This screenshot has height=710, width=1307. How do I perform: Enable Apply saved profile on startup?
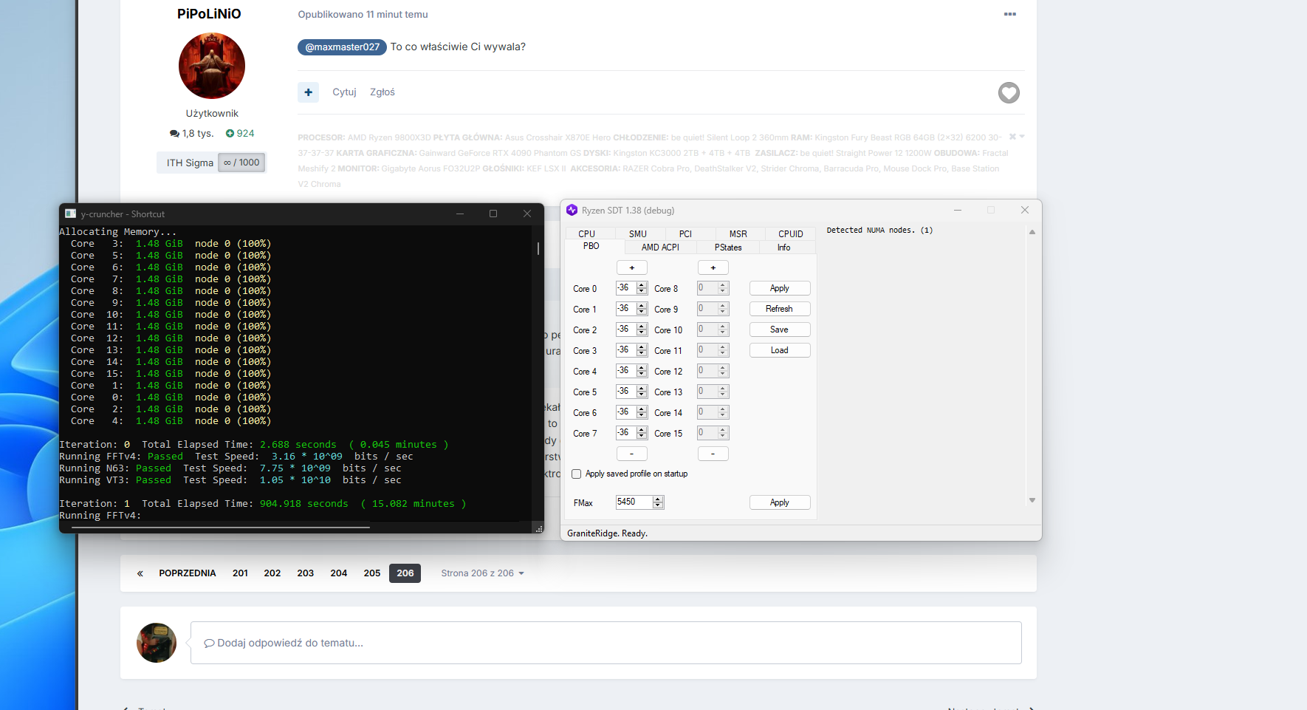click(577, 474)
